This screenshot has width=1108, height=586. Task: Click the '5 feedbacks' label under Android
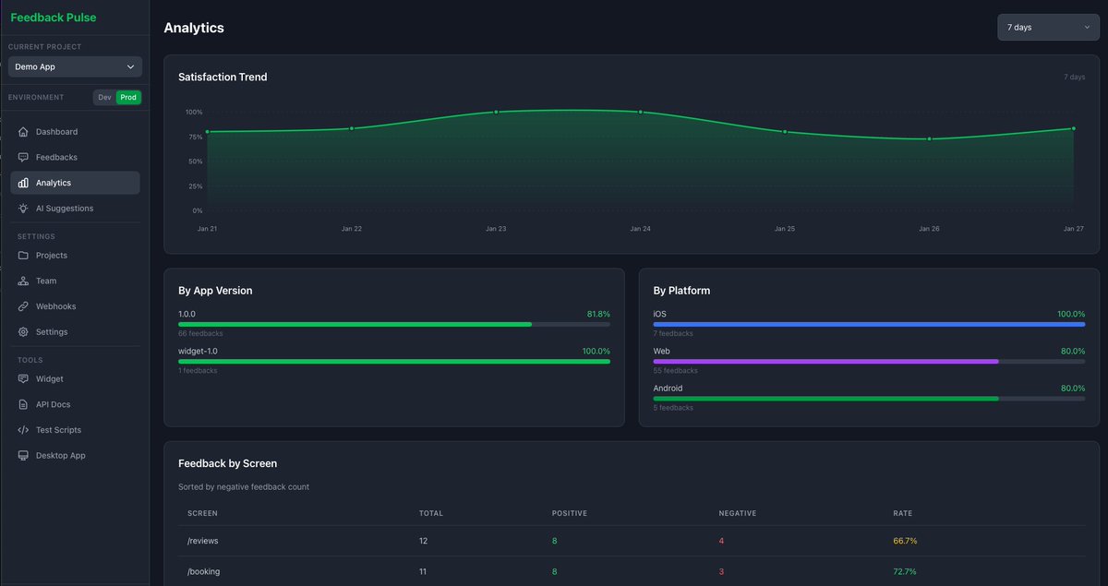coord(673,408)
